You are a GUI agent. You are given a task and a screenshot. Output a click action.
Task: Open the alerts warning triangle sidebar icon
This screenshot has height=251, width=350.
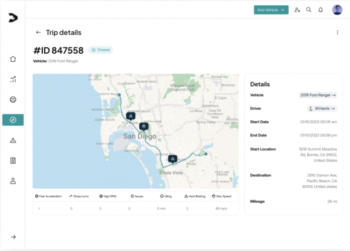click(x=13, y=140)
